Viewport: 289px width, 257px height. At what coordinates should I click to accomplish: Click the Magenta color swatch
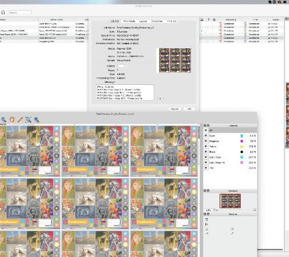(x=241, y=141)
